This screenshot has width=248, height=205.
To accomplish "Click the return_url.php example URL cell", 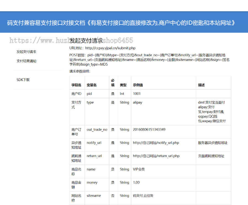I will [x=156, y=156].
